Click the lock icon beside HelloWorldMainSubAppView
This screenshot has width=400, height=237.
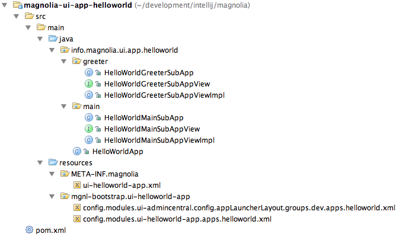pos(98,129)
